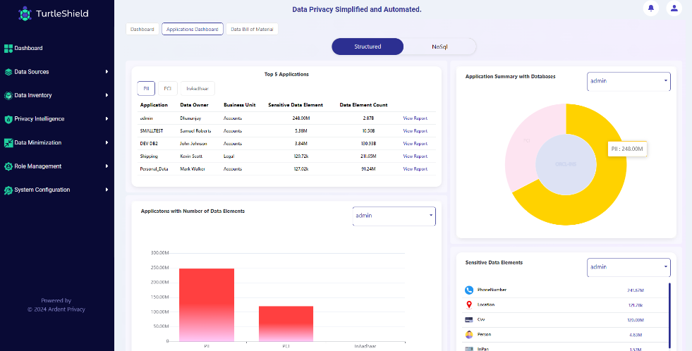The image size is (692, 351).
Task: Select Data Sources in the sidebar
Action: [x=32, y=72]
